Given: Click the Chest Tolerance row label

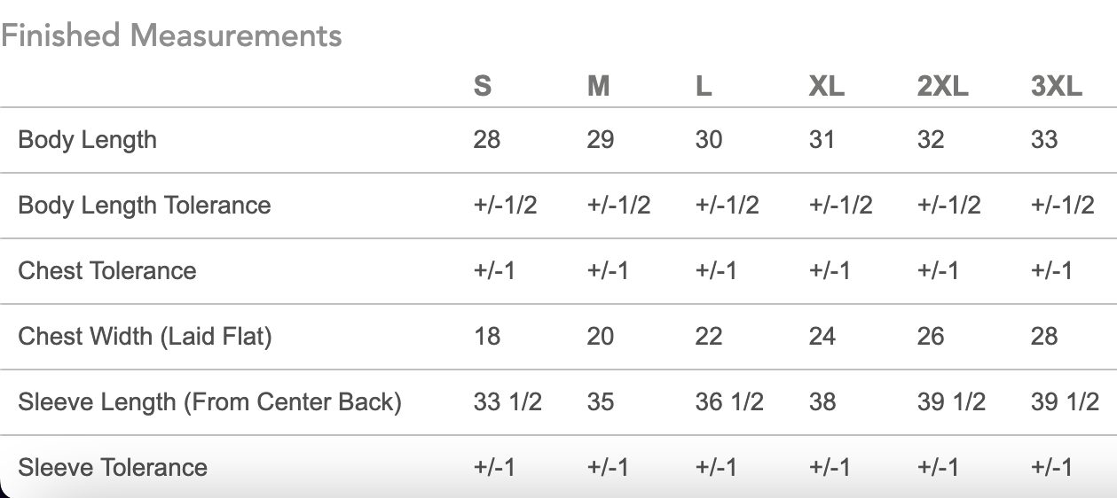Looking at the screenshot, I should (107, 271).
